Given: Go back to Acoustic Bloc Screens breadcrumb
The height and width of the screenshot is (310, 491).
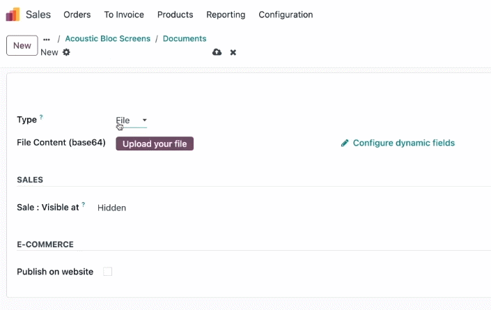Looking at the screenshot, I should point(108,38).
